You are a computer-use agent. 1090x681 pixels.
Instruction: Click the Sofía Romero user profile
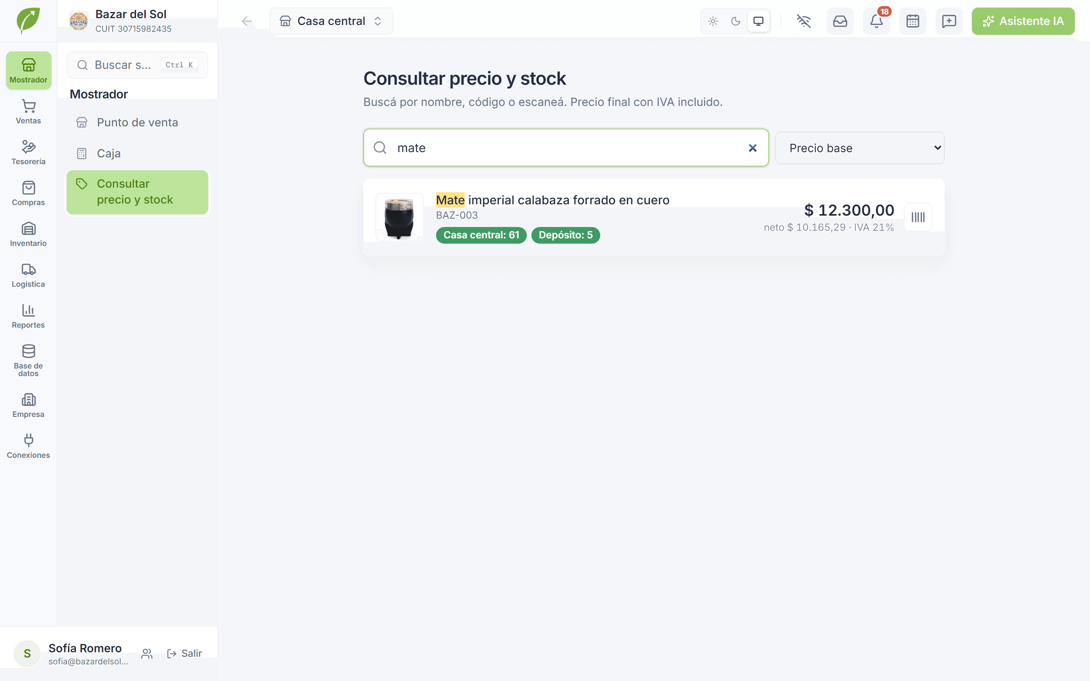coord(72,653)
